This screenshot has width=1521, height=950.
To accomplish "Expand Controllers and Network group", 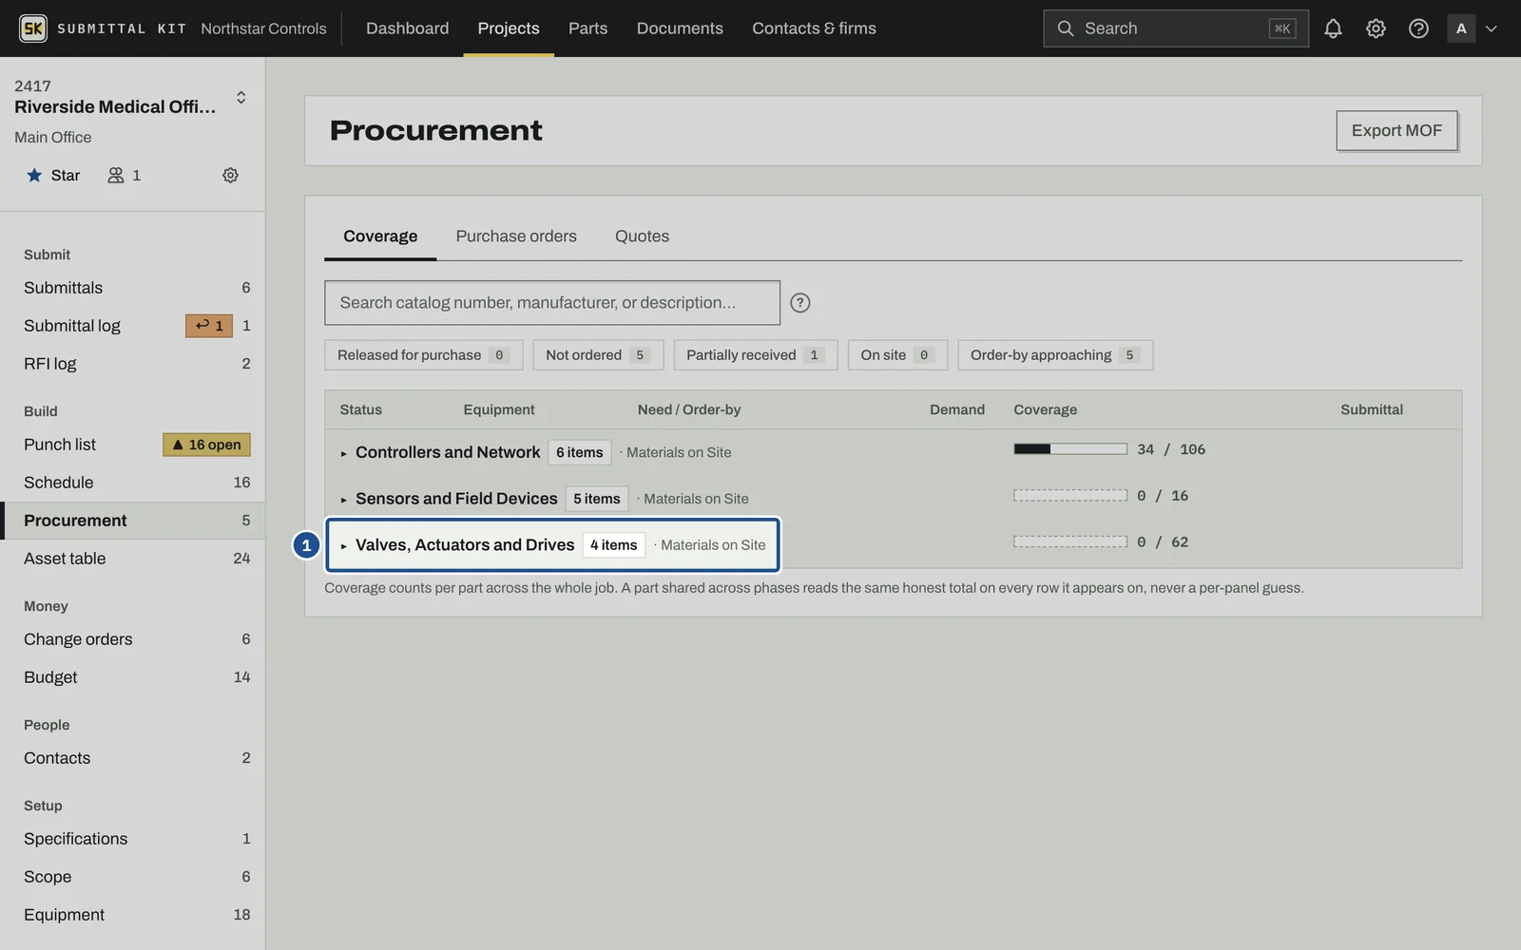I will tap(343, 453).
